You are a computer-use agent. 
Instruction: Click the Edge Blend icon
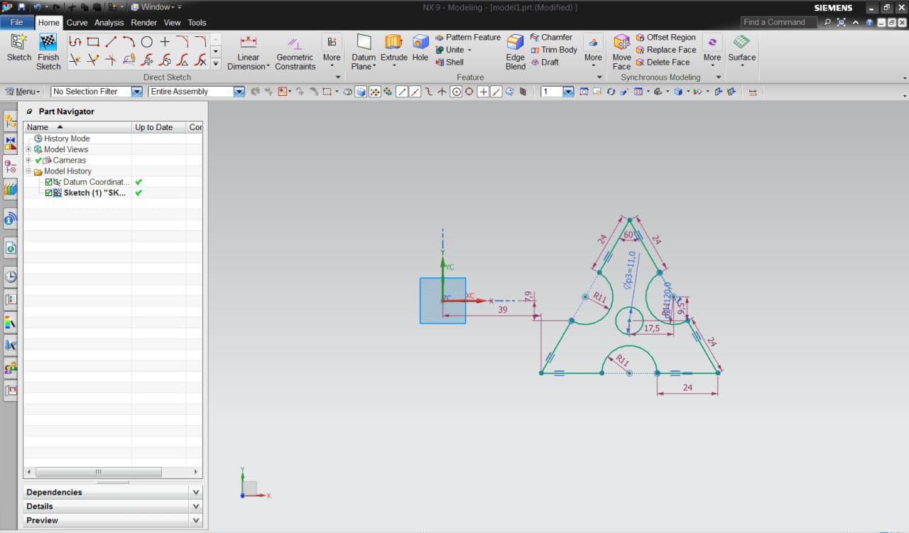(516, 42)
